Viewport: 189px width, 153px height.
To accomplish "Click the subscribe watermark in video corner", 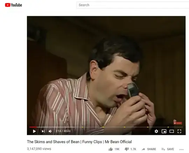I will 178,122.
